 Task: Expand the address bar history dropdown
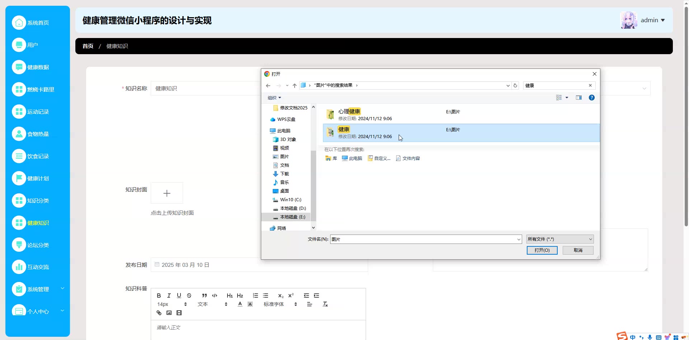point(508,85)
